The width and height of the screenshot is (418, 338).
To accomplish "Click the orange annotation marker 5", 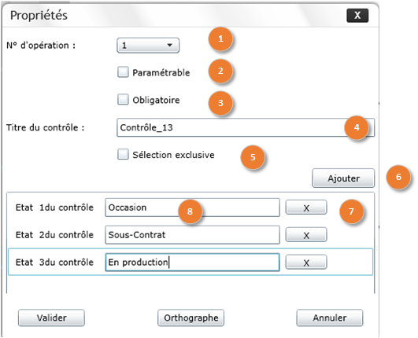I will [x=253, y=157].
